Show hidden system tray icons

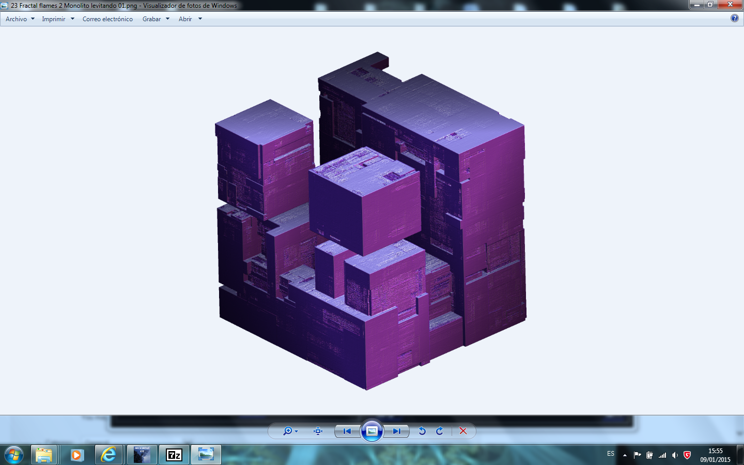coord(625,455)
